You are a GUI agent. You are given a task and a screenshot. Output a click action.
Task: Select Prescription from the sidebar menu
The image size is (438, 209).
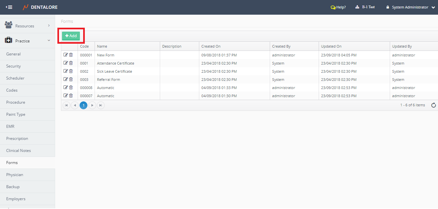tap(17, 139)
